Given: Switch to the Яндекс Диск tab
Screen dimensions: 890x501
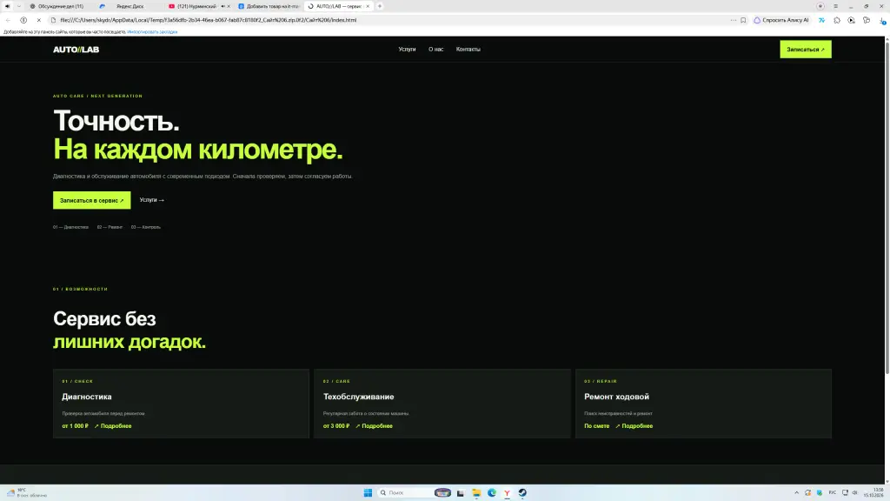Looking at the screenshot, I should [130, 6].
